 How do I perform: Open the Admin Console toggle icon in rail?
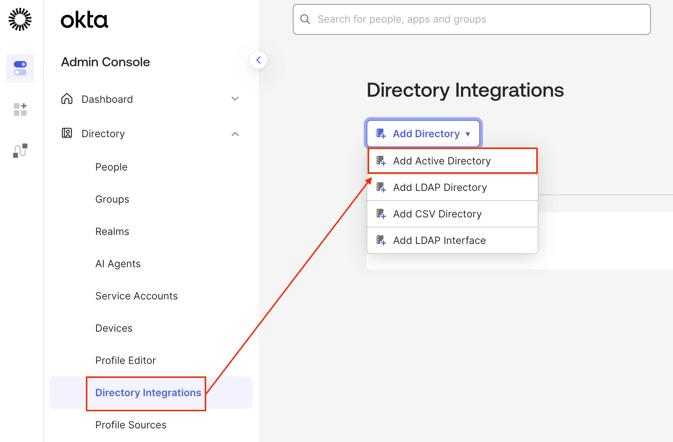[20, 68]
